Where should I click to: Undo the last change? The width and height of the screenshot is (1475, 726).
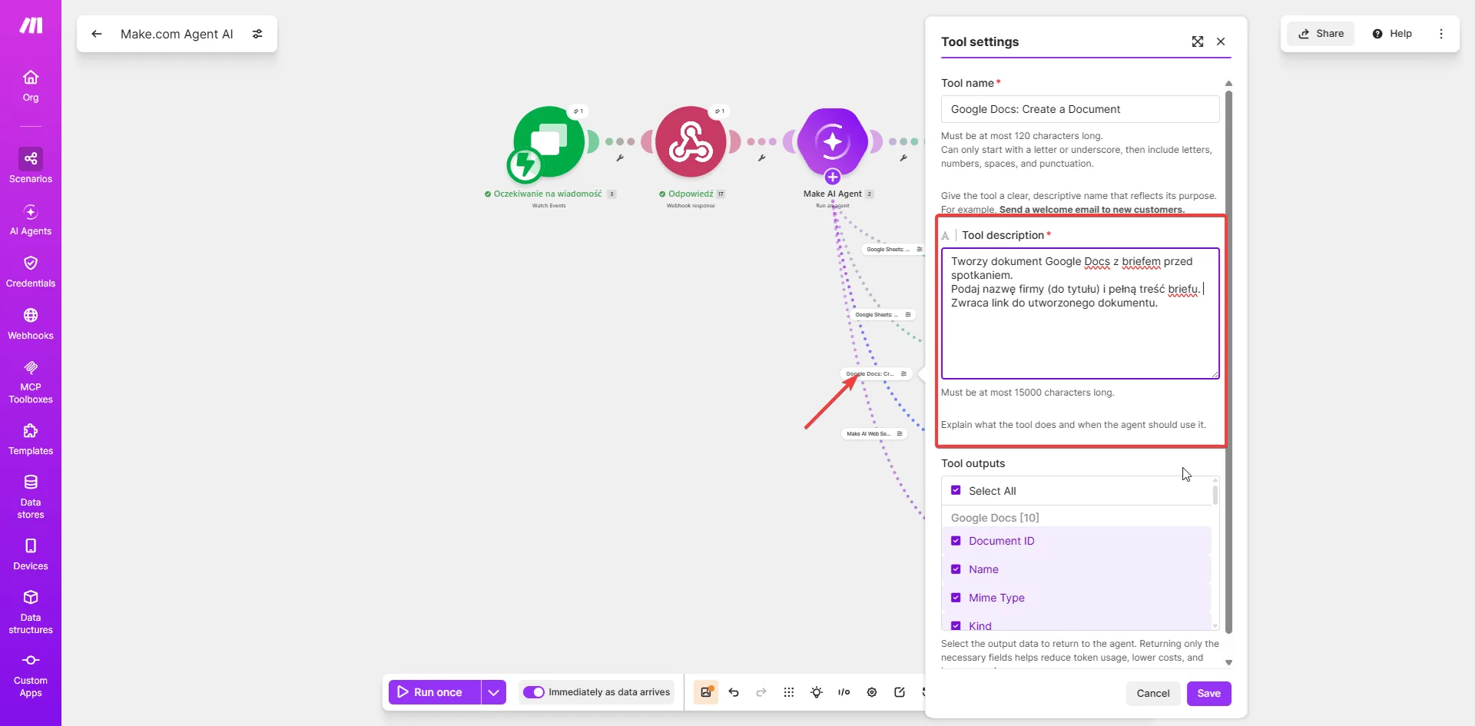[734, 692]
